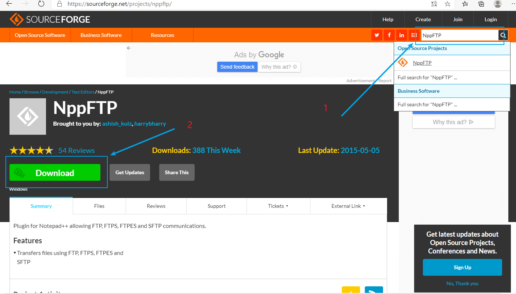Go to Browse breadcrumb
Screen dimensions: 516x294
(x=31, y=92)
